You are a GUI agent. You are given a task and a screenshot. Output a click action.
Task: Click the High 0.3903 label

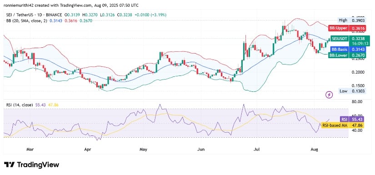pyautogui.click(x=351, y=20)
